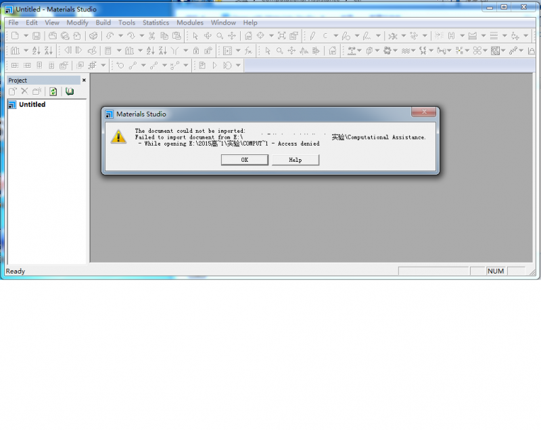Click the green Refresh icon in Project panel
The image size is (541, 430).
click(53, 91)
